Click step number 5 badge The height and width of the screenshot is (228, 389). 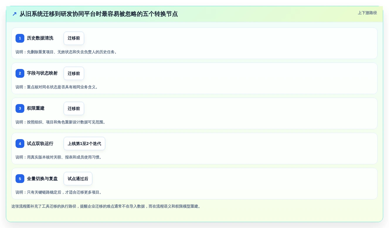tap(20, 179)
